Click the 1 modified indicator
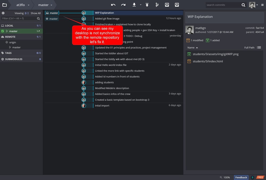The width and height of the screenshot is (266, 180). click(x=195, y=40)
